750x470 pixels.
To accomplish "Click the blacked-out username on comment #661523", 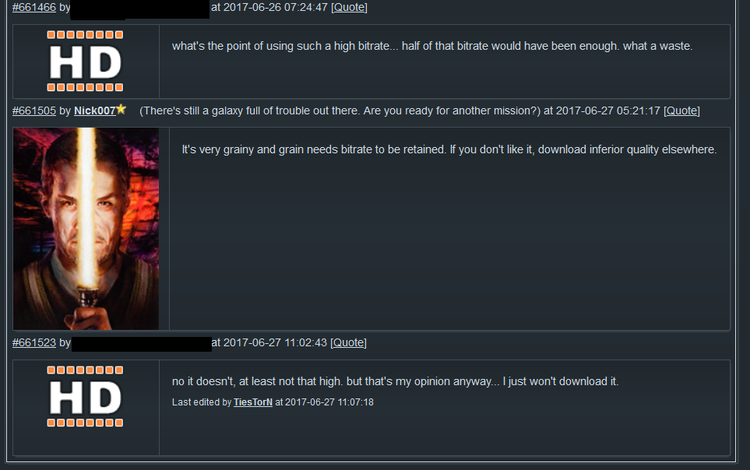I will [x=142, y=344].
